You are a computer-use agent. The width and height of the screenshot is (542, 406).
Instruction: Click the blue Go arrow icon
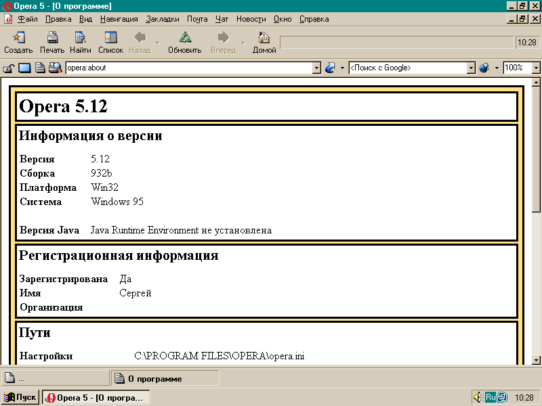(x=330, y=68)
